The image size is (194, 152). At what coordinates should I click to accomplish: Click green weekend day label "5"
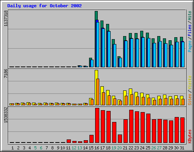click(x=35, y=148)
